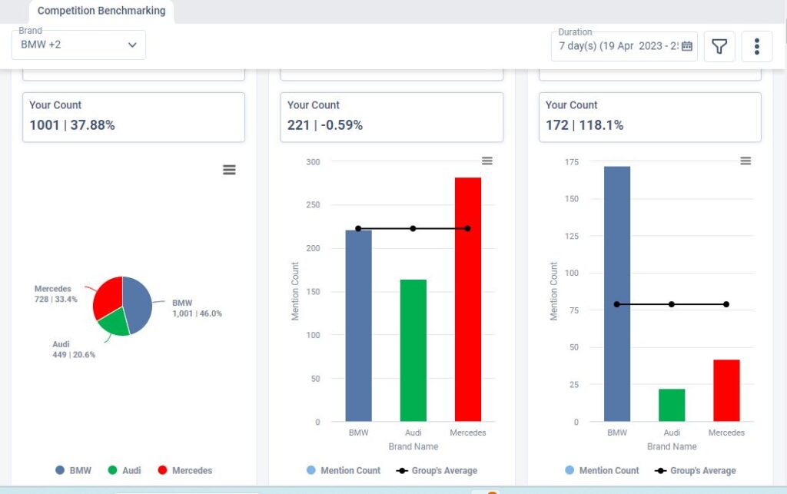This screenshot has height=494, width=787.
Task: Click the green Audi bar in middle chart
Action: [x=413, y=350]
